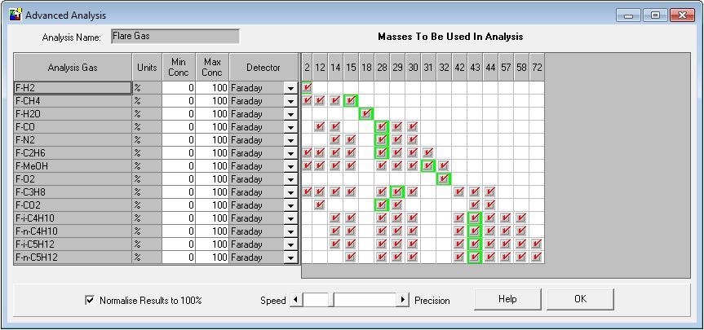Select the F-MeOH analysis gas cell
The width and height of the screenshot is (704, 330).
click(73, 166)
